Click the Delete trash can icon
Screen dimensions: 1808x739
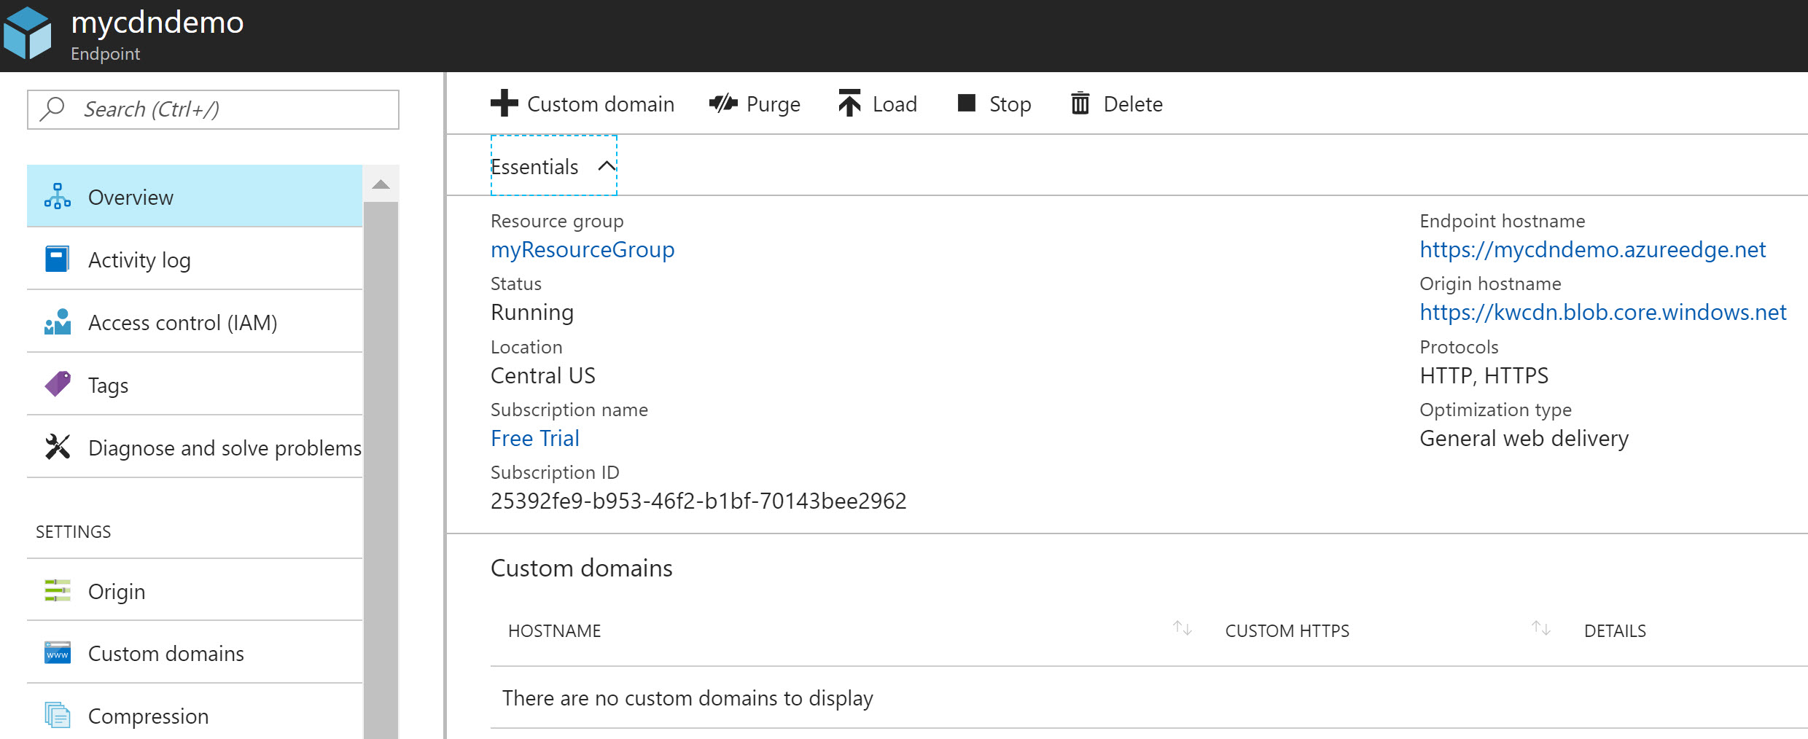pos(1080,103)
